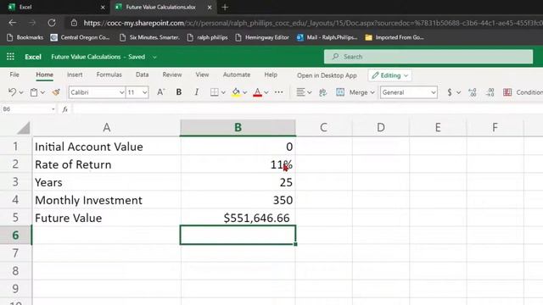
Task: Switch to the Home tab
Action: click(x=45, y=75)
